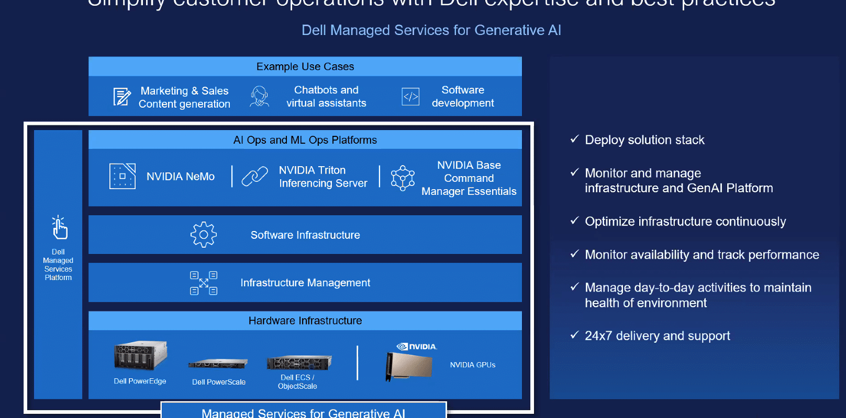Click the Dell ECS / ObjectScale caption
Screen dimensions: 846x418
pos(297,382)
